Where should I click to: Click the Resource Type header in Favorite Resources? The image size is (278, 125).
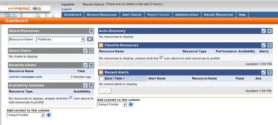(194, 51)
